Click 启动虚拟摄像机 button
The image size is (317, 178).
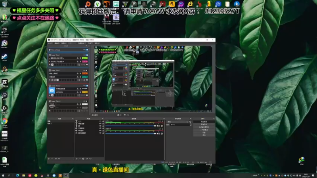point(204,127)
